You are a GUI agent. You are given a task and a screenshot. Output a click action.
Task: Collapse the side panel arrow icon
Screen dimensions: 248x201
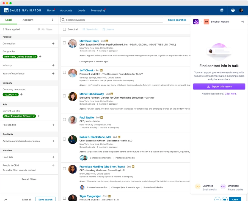pos(242,22)
